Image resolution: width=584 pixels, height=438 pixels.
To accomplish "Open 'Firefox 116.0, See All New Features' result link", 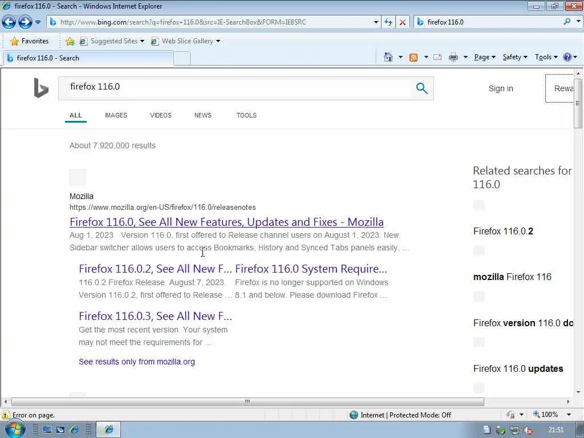I will click(226, 222).
